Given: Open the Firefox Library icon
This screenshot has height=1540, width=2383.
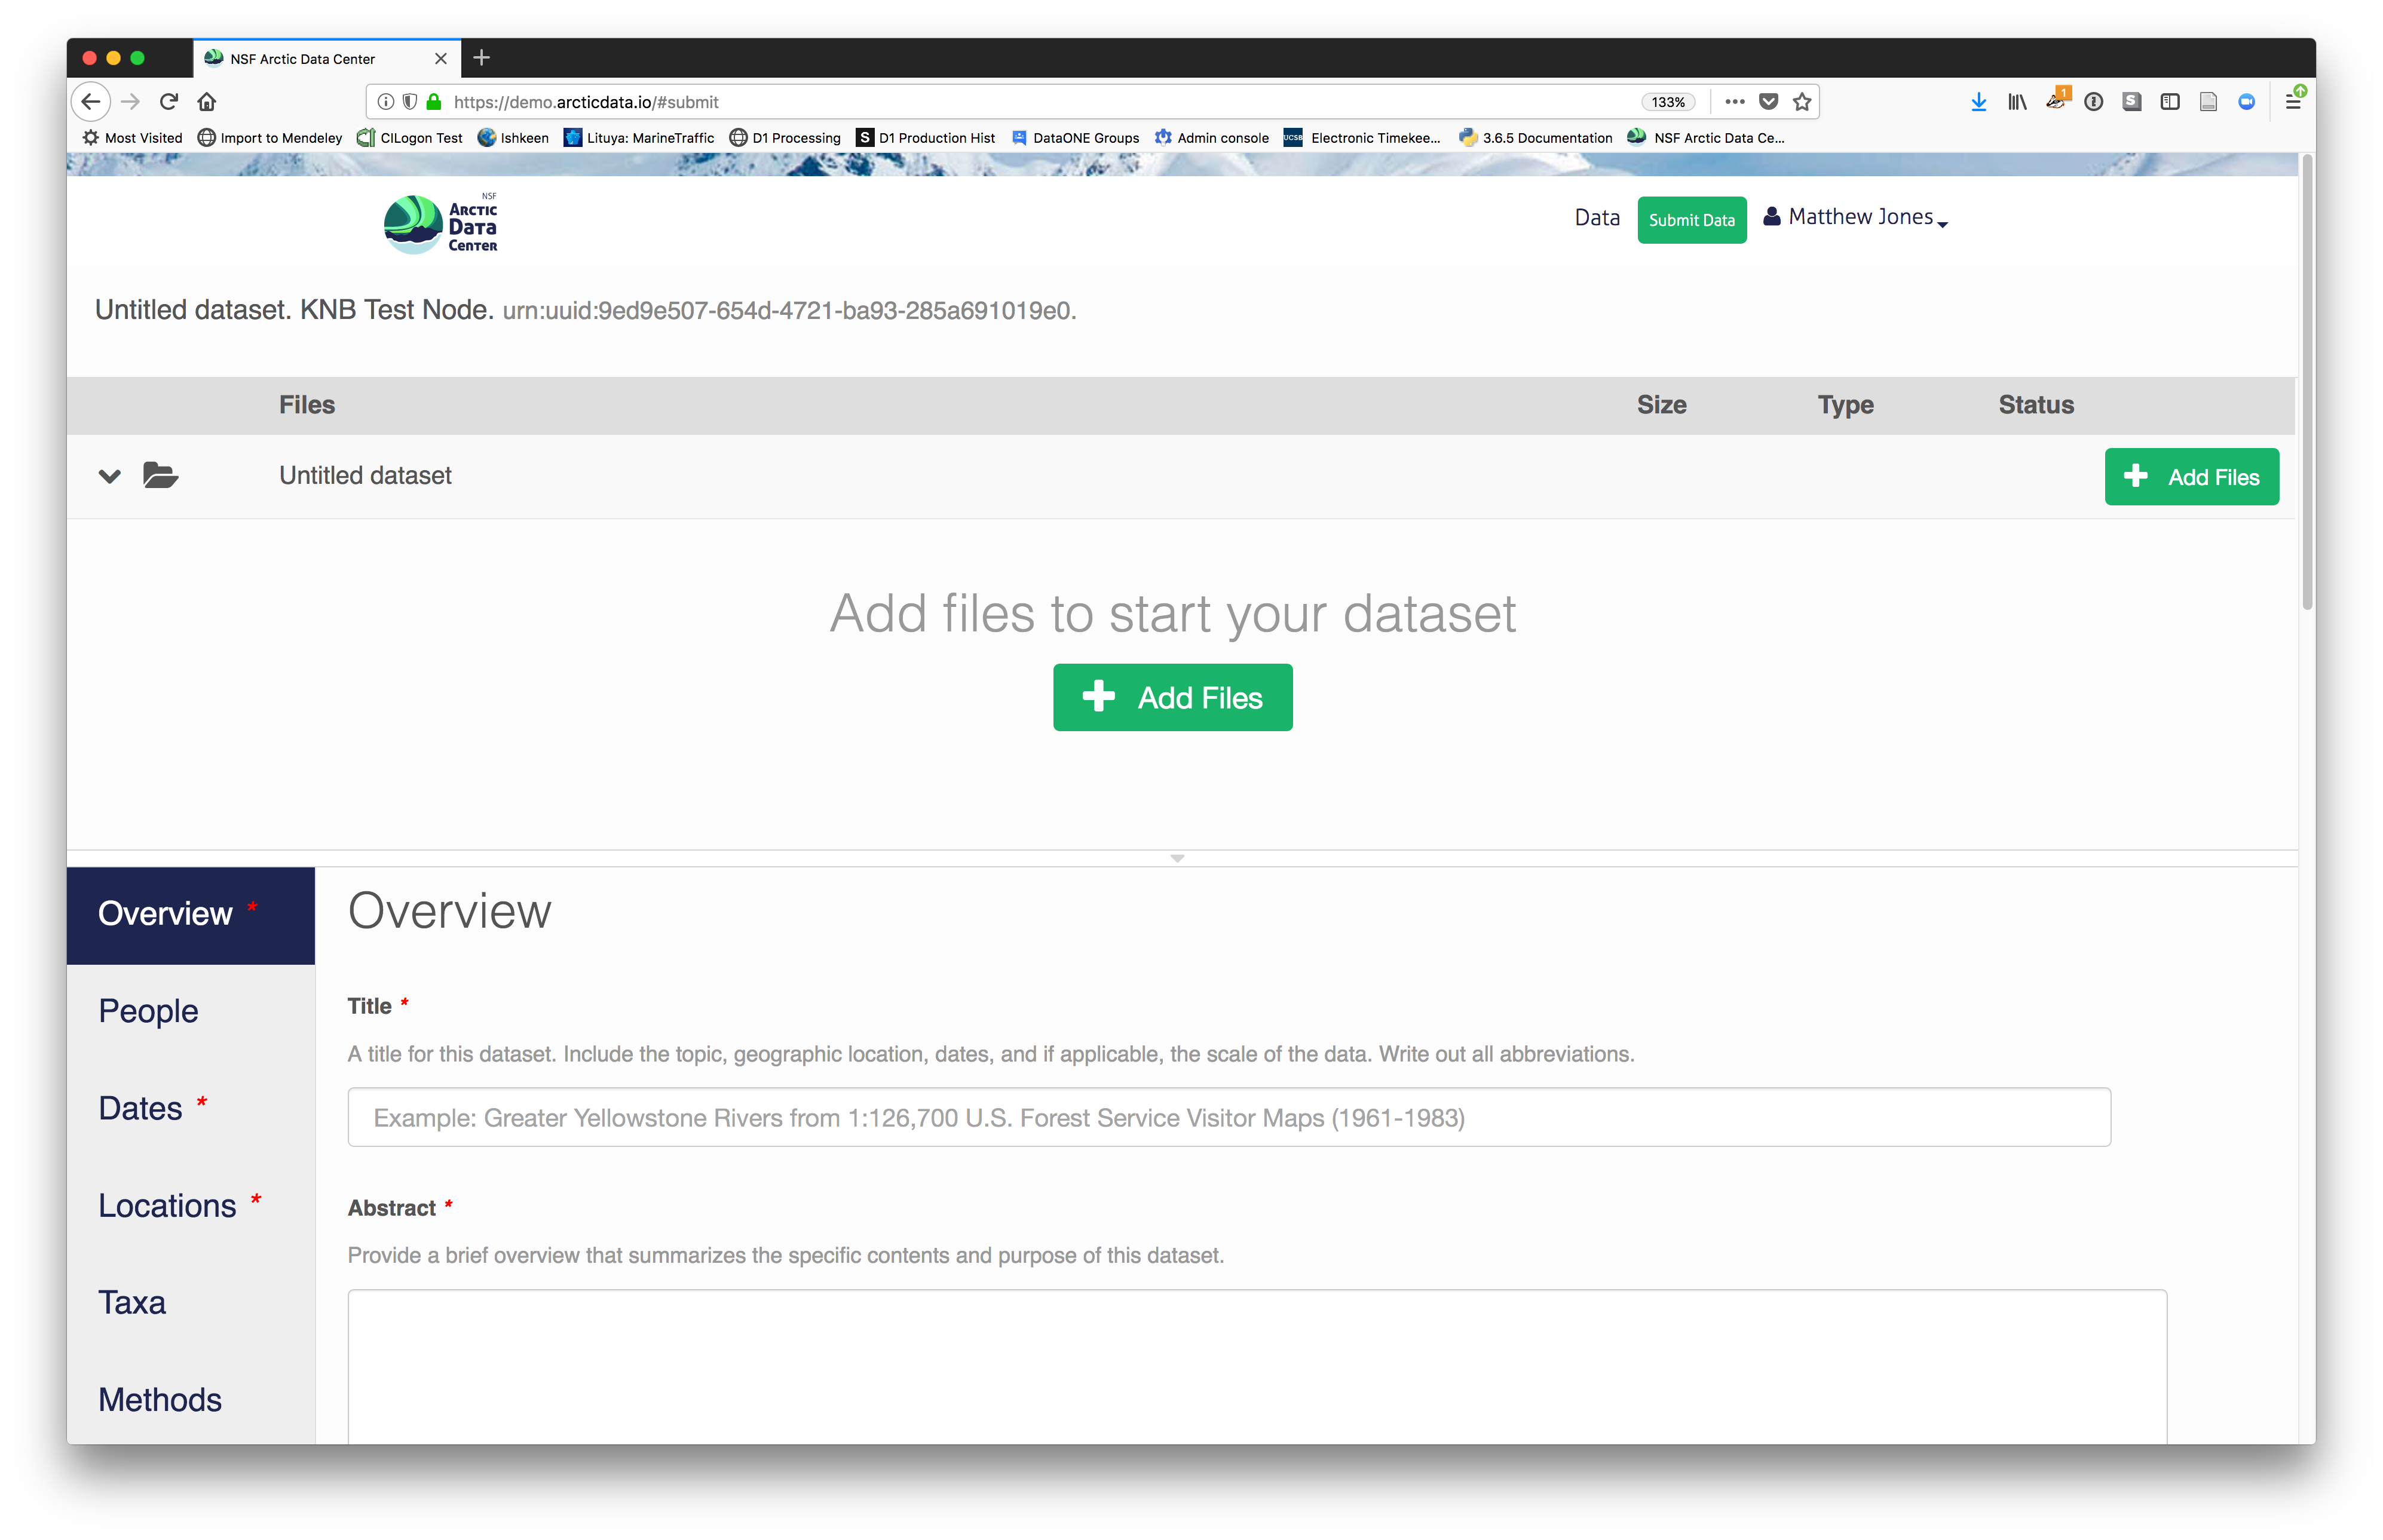Looking at the screenshot, I should click(x=2017, y=102).
